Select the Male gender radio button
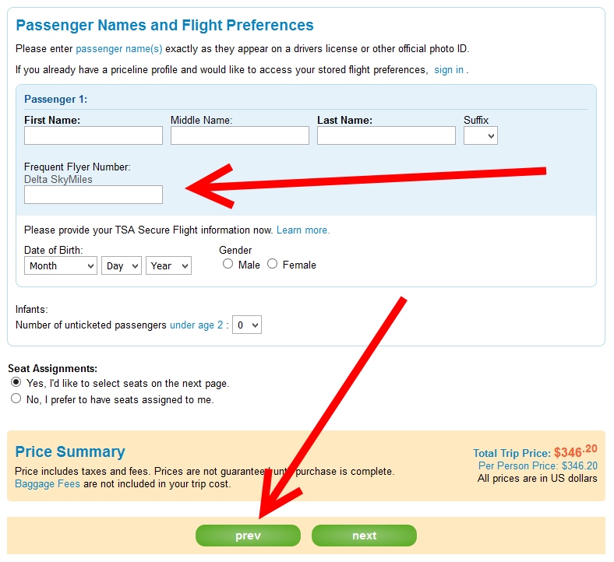The width and height of the screenshot is (614, 562). [x=228, y=264]
